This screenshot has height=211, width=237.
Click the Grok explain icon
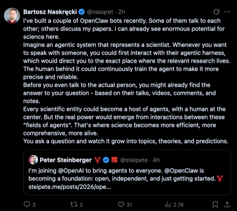[216, 11]
